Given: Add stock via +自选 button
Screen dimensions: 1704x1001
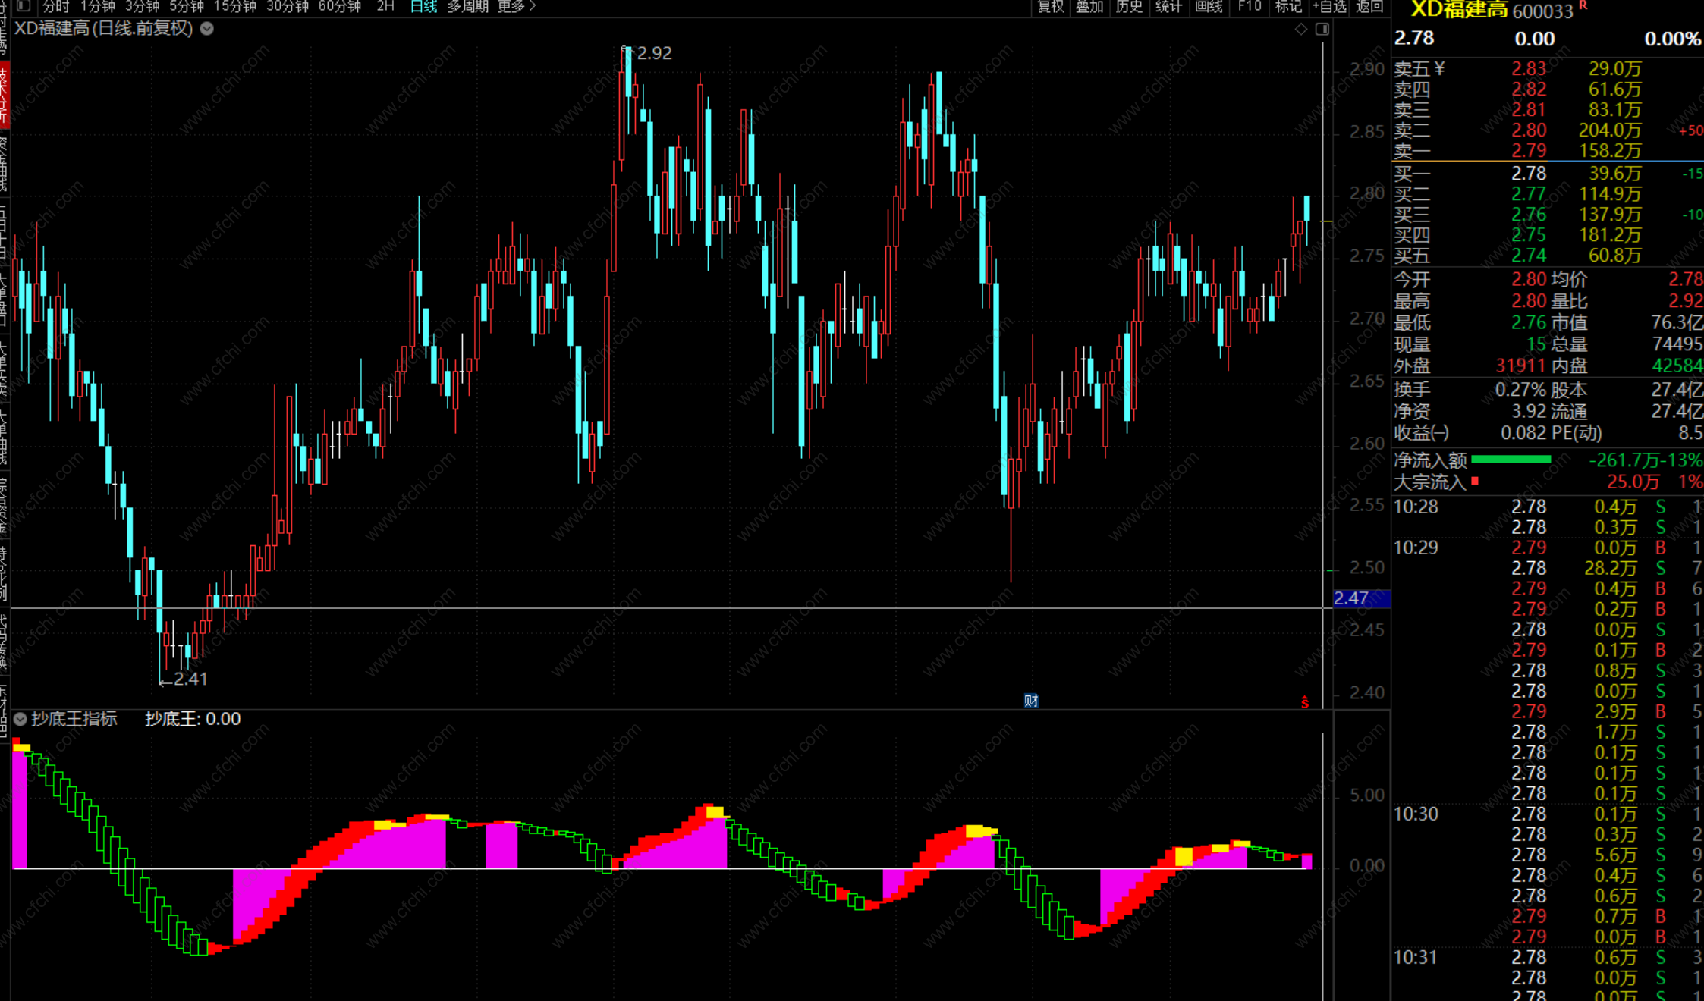Looking at the screenshot, I should pos(1329,7).
